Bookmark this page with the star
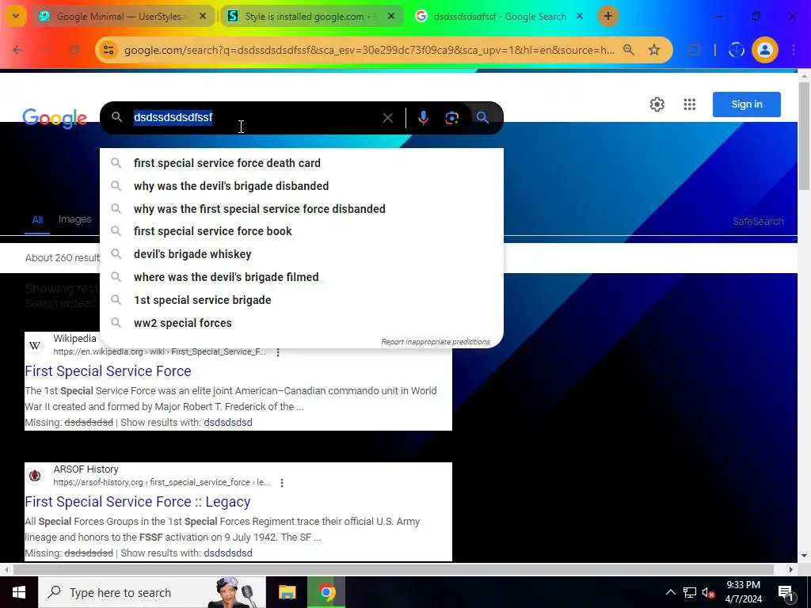811x608 pixels. pyautogui.click(x=654, y=50)
